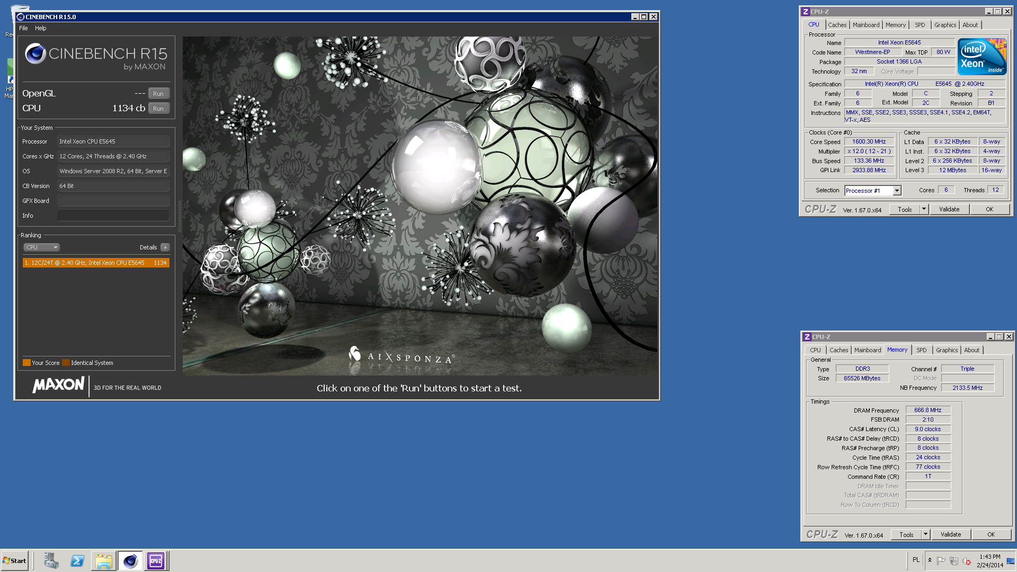
Task: Open Server Manager from taskbar
Action: point(51,561)
